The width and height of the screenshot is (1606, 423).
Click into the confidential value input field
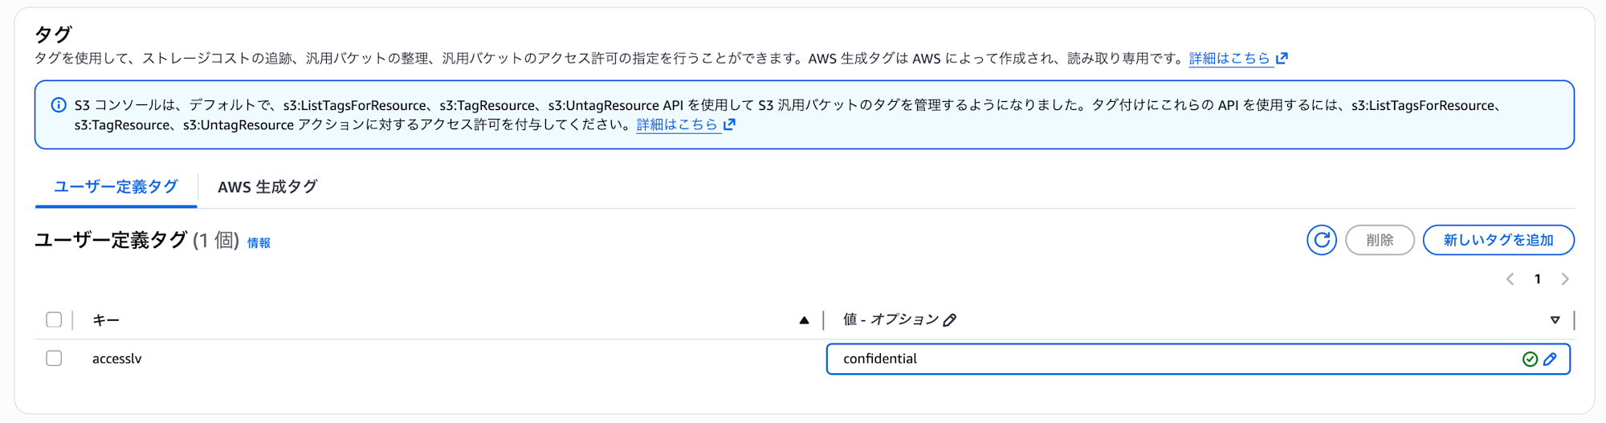(1164, 360)
